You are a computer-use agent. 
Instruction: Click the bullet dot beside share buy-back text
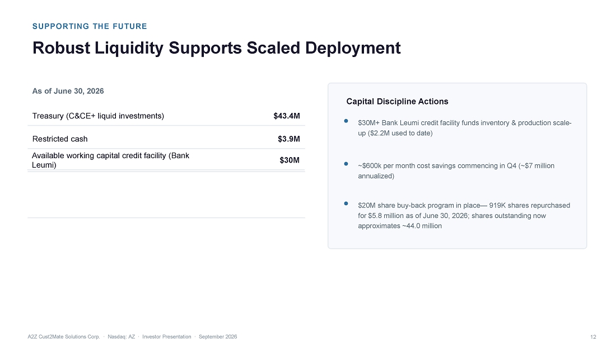point(346,203)
